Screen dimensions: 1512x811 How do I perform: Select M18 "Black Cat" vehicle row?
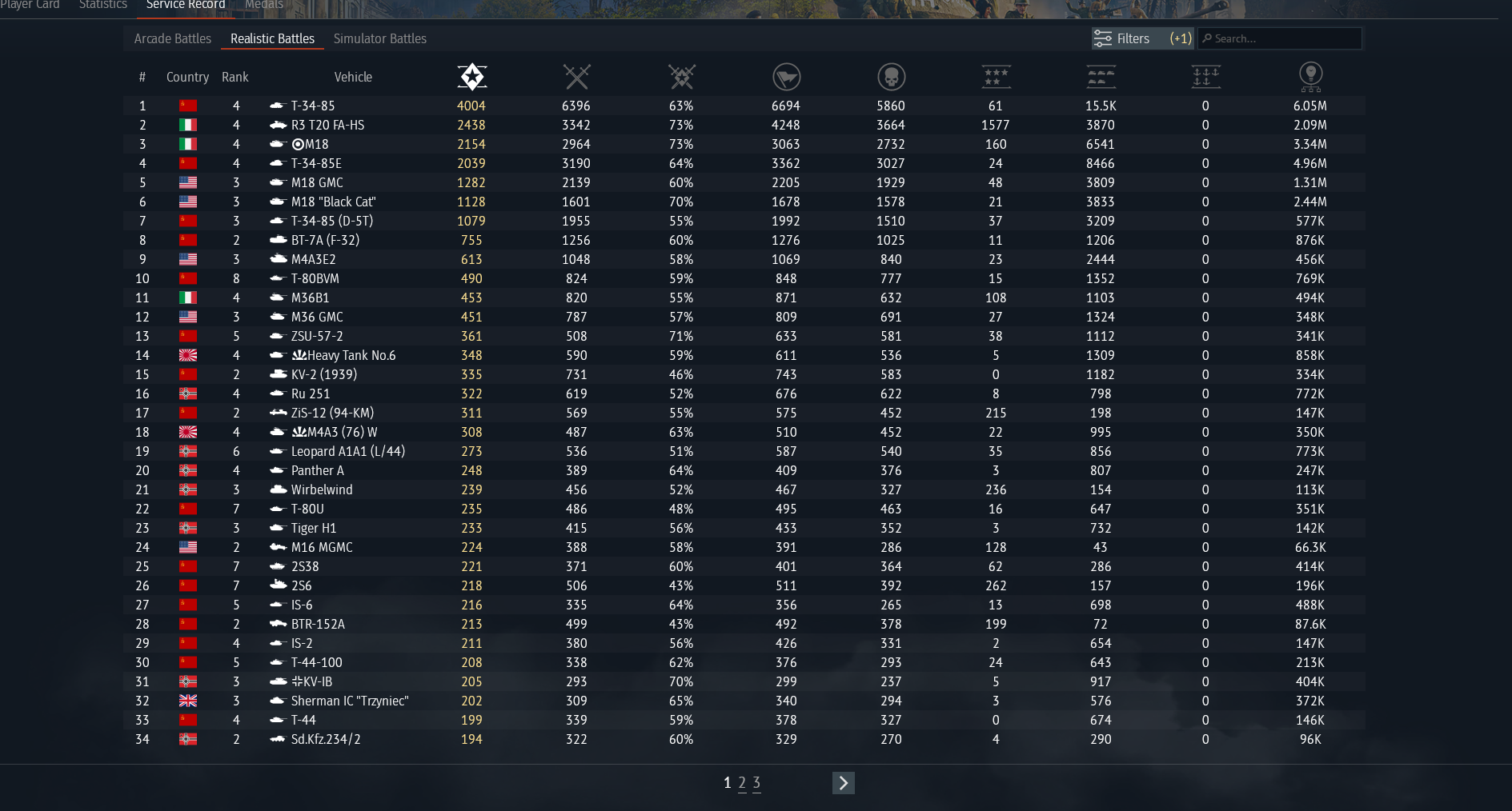click(744, 202)
